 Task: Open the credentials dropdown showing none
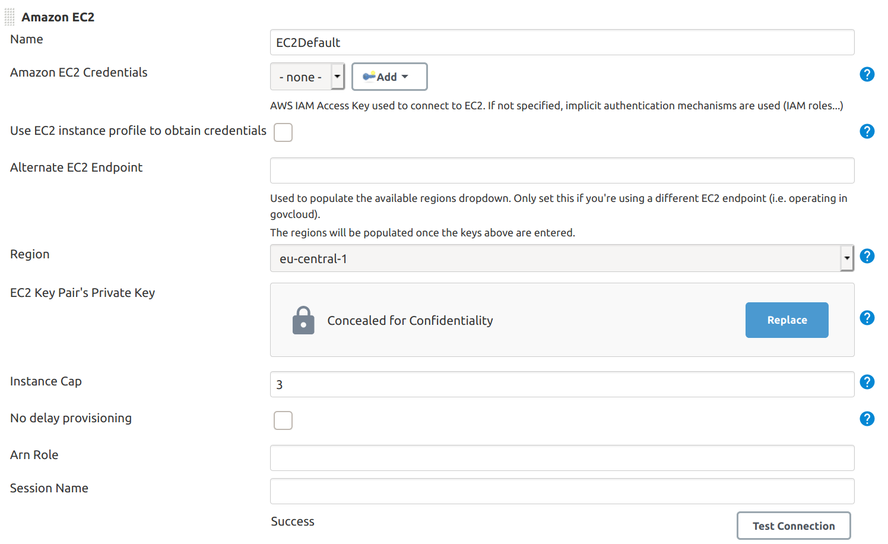pyautogui.click(x=307, y=77)
